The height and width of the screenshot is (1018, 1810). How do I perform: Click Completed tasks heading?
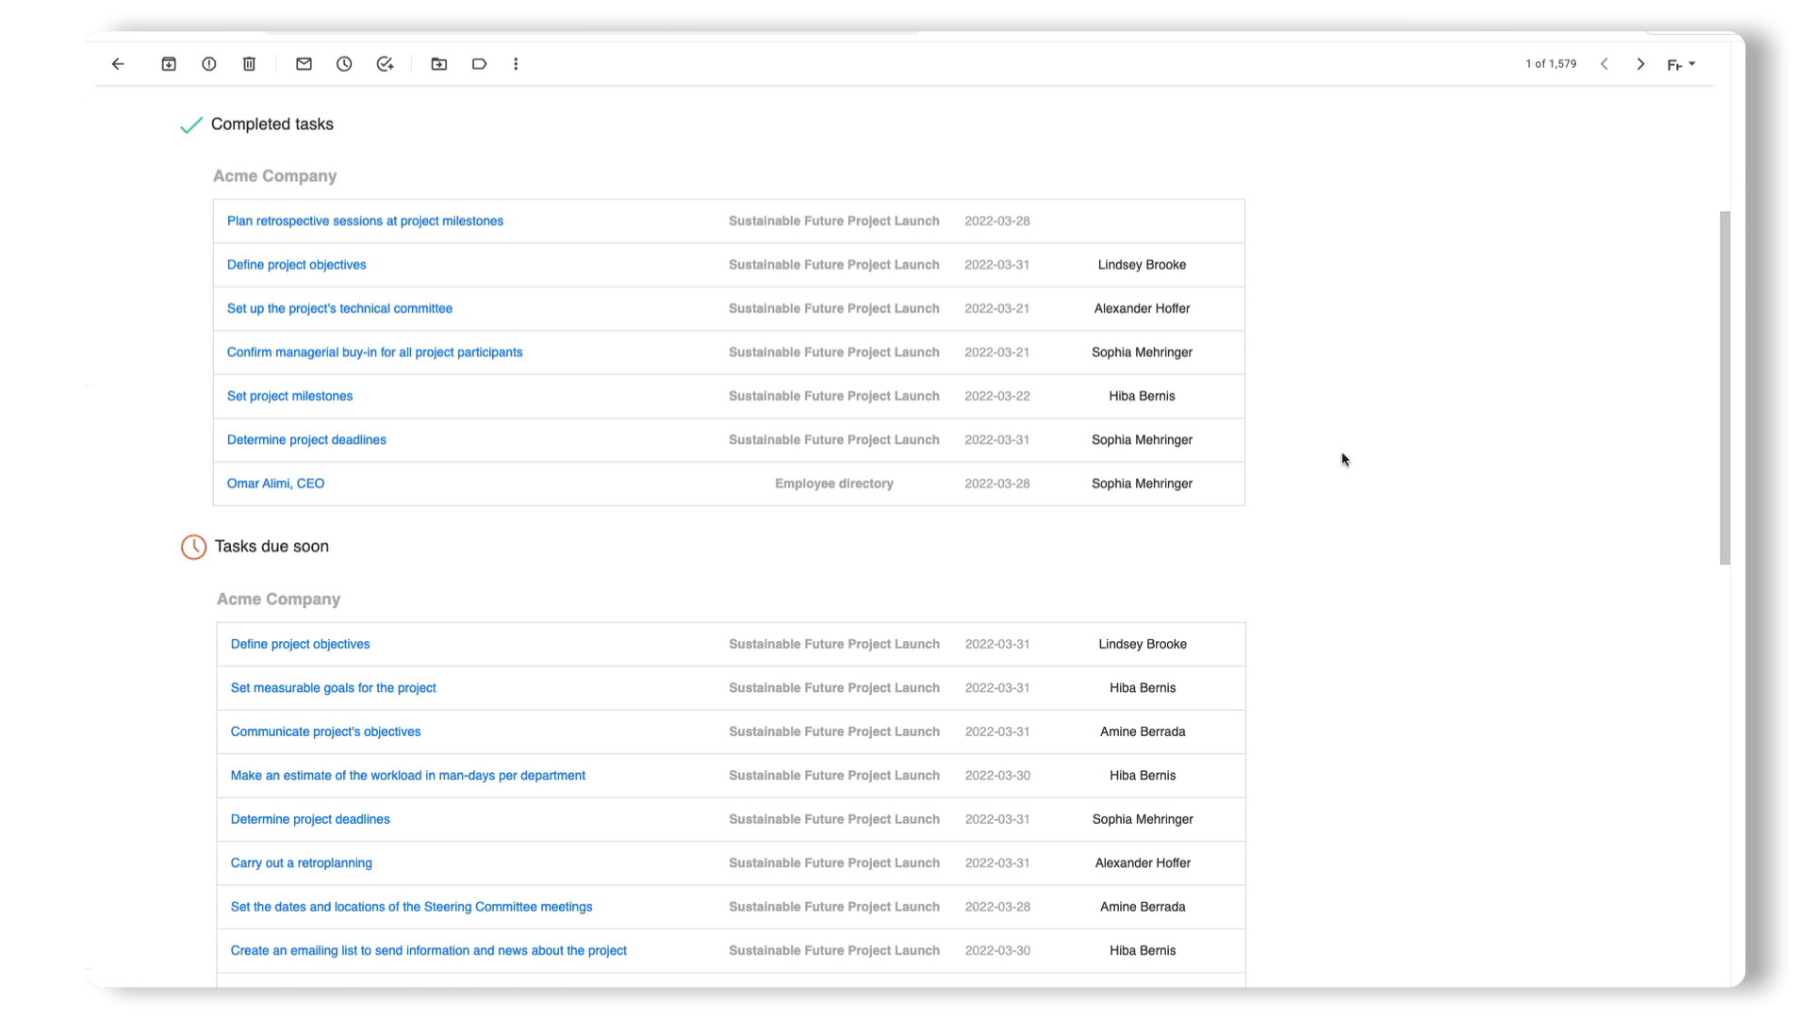point(271,124)
